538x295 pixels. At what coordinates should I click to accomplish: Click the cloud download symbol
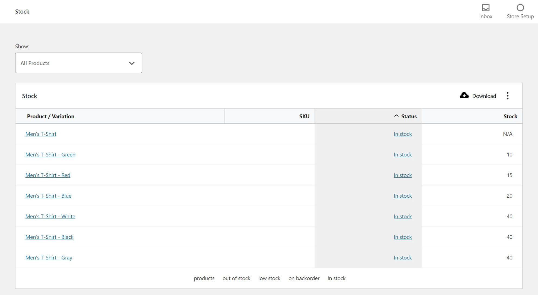464,95
